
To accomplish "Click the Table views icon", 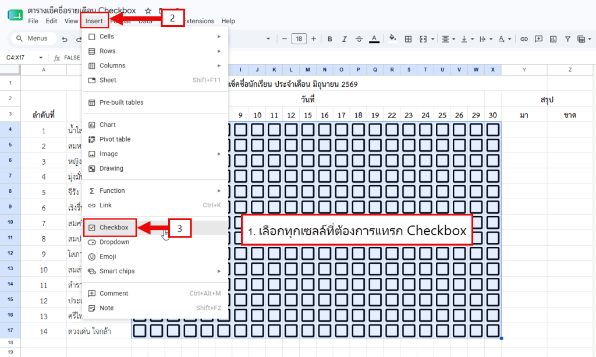I will 581,39.
